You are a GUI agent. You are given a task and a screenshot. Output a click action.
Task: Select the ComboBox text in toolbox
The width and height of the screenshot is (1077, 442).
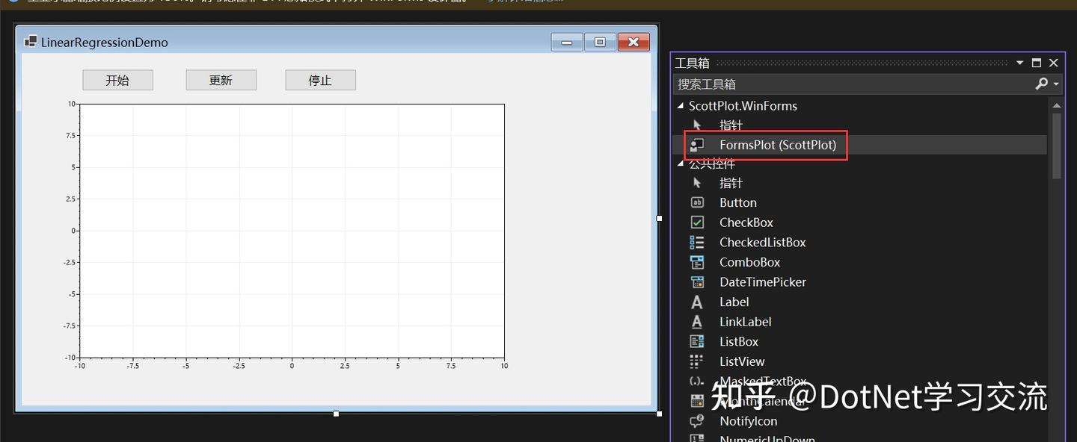click(x=750, y=262)
